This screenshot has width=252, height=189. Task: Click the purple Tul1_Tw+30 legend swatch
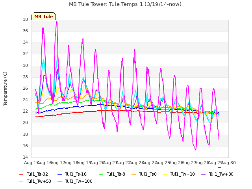click(204, 174)
